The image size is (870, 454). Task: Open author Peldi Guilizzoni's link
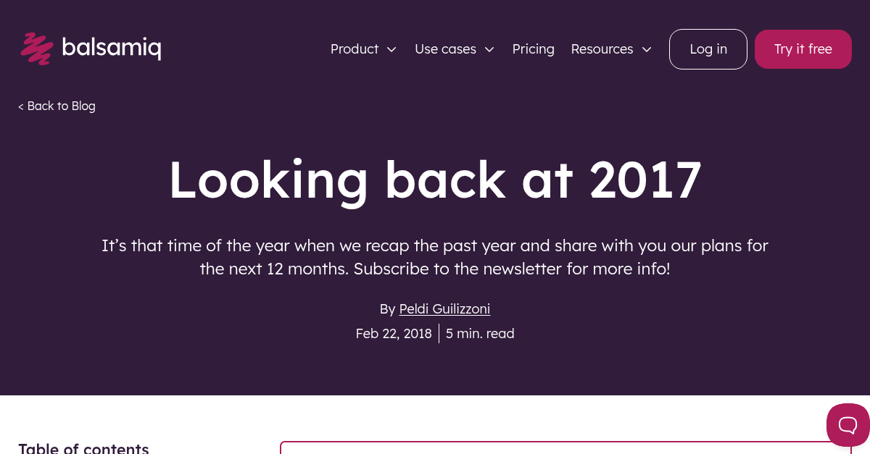click(444, 309)
